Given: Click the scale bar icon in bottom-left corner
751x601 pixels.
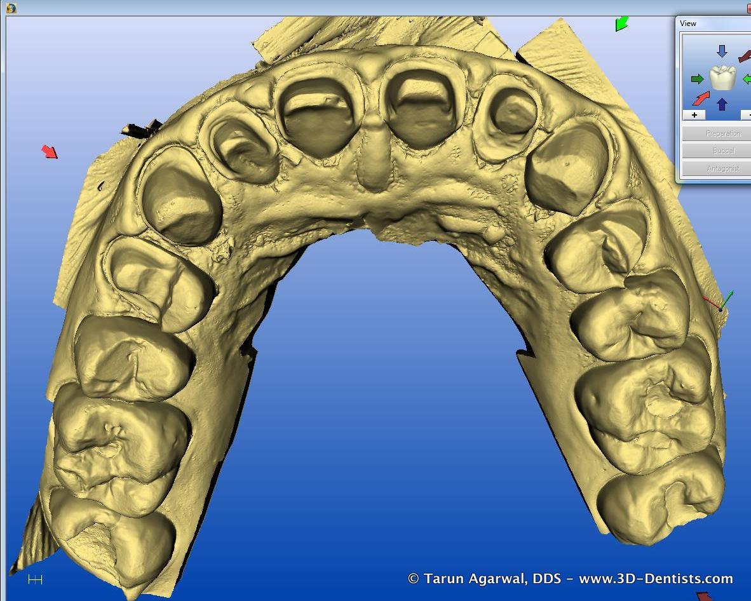Looking at the screenshot, I should coord(35,579).
